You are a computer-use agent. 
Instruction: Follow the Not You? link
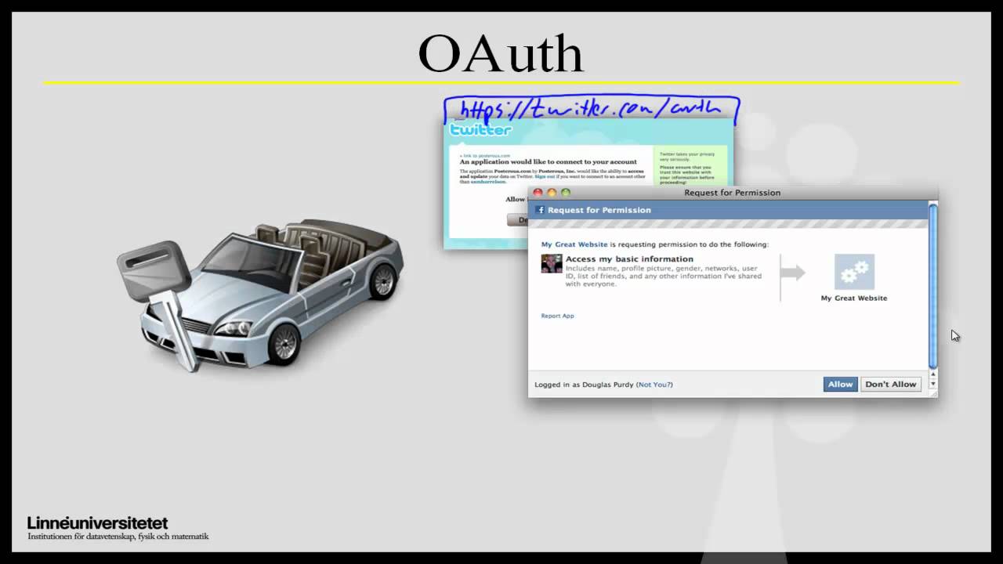tap(654, 385)
